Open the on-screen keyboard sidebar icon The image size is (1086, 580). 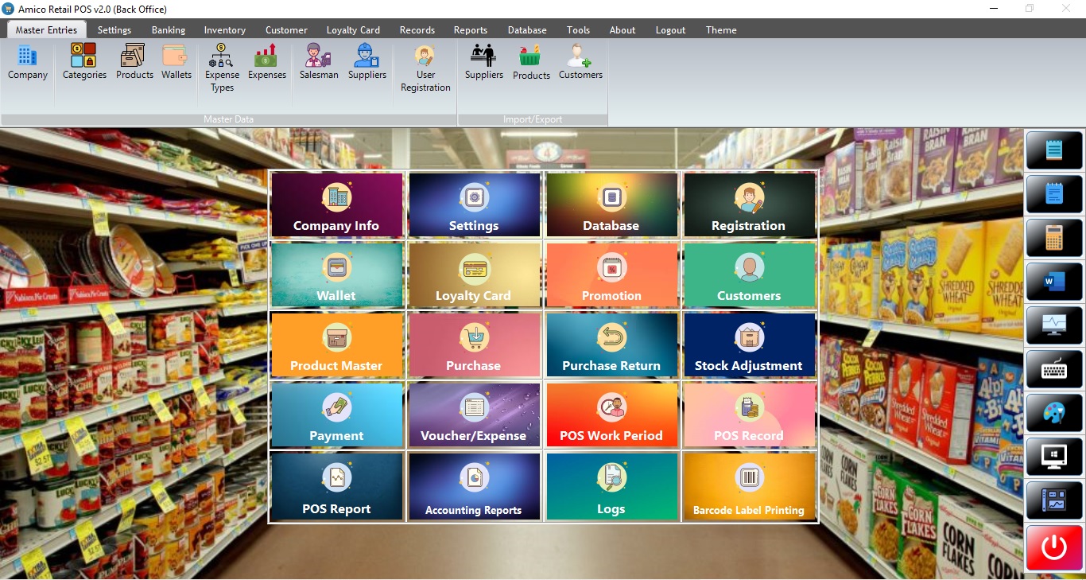point(1054,369)
